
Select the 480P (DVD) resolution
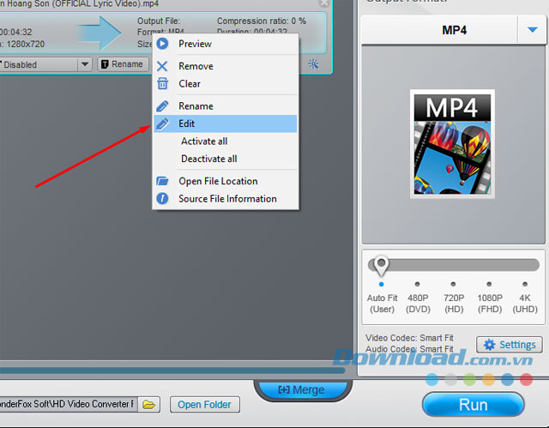tap(418, 304)
